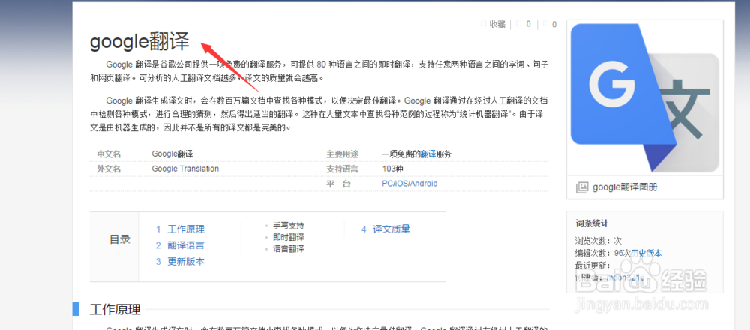Screen dimensions: 750x330
Task: Select the foreign name value Google Translation
Action: pos(185,169)
